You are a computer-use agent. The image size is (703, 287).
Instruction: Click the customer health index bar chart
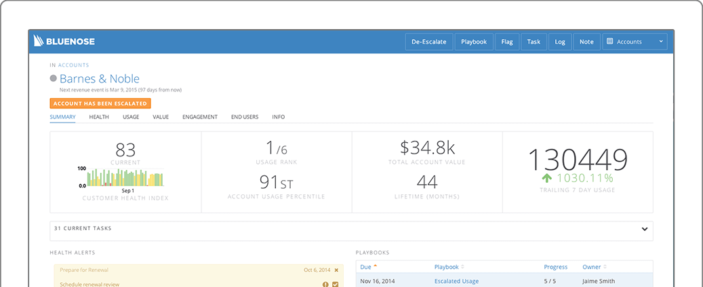(125, 177)
